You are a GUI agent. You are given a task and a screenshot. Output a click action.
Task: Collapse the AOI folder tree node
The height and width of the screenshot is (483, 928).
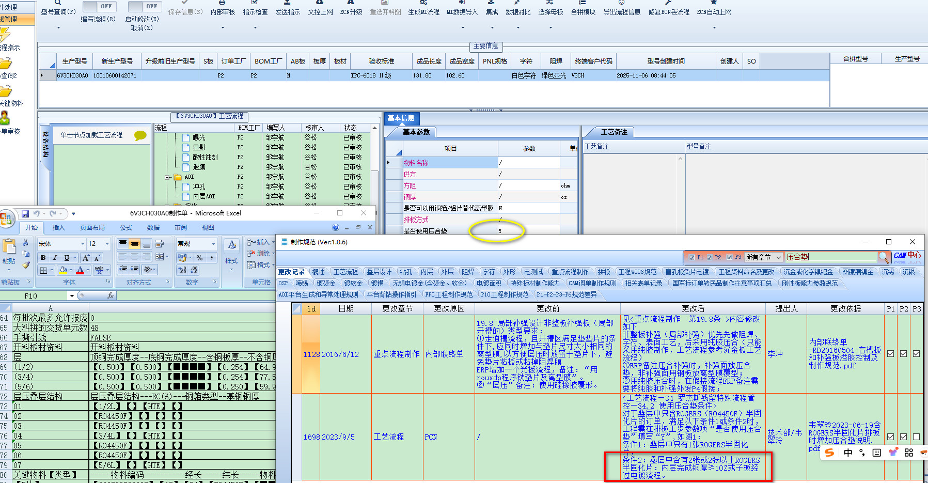coord(167,177)
